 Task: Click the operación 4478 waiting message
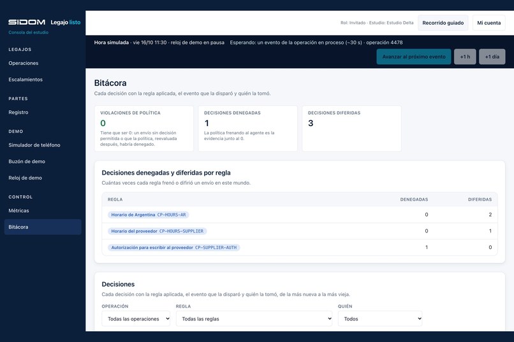(x=316, y=43)
